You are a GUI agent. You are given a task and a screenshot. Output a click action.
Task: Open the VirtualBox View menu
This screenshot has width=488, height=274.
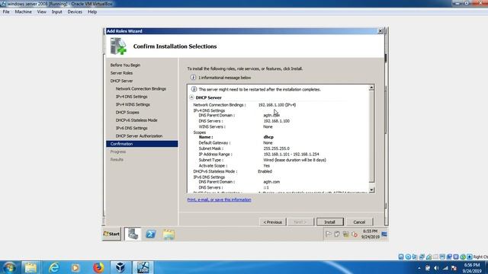tap(42, 12)
